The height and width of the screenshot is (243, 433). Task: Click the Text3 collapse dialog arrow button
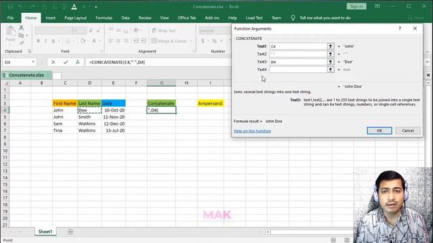point(330,61)
